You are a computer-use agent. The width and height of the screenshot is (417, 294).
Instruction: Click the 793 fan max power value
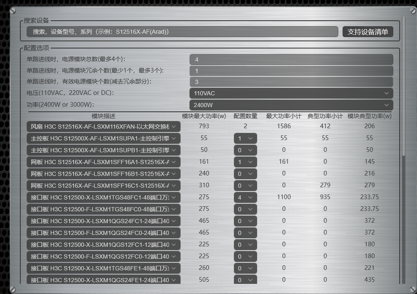click(x=204, y=126)
